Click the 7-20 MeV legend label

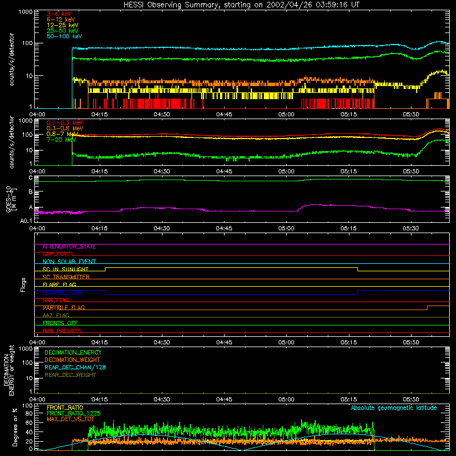pyautogui.click(x=61, y=140)
